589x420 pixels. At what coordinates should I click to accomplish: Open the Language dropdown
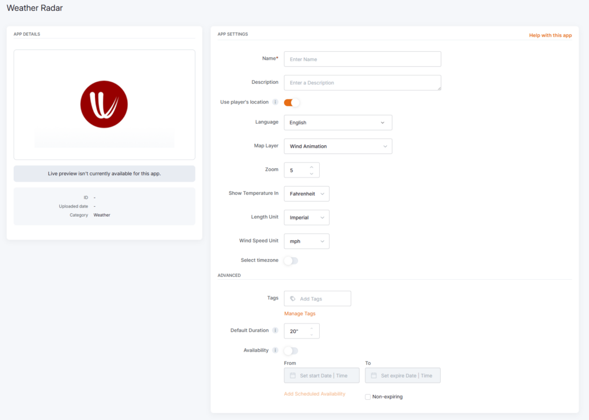coord(338,122)
